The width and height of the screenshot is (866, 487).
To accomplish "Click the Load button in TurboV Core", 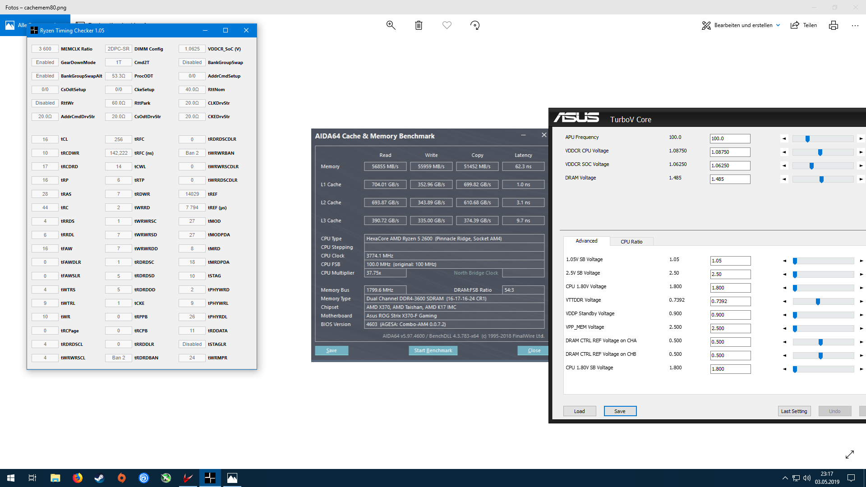I will 579,411.
